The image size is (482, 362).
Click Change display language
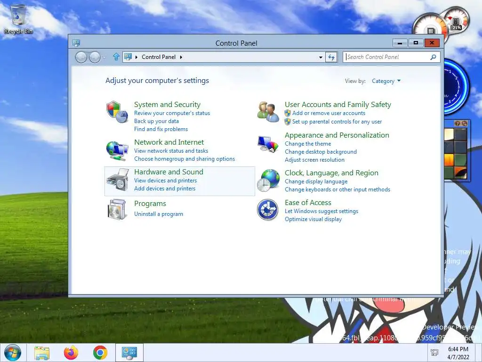click(x=316, y=181)
